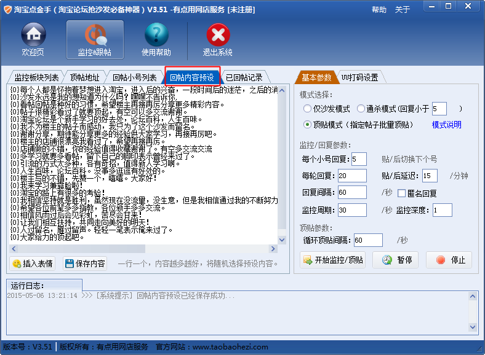Enable 匿名回复 checkbox

[x=401, y=193]
